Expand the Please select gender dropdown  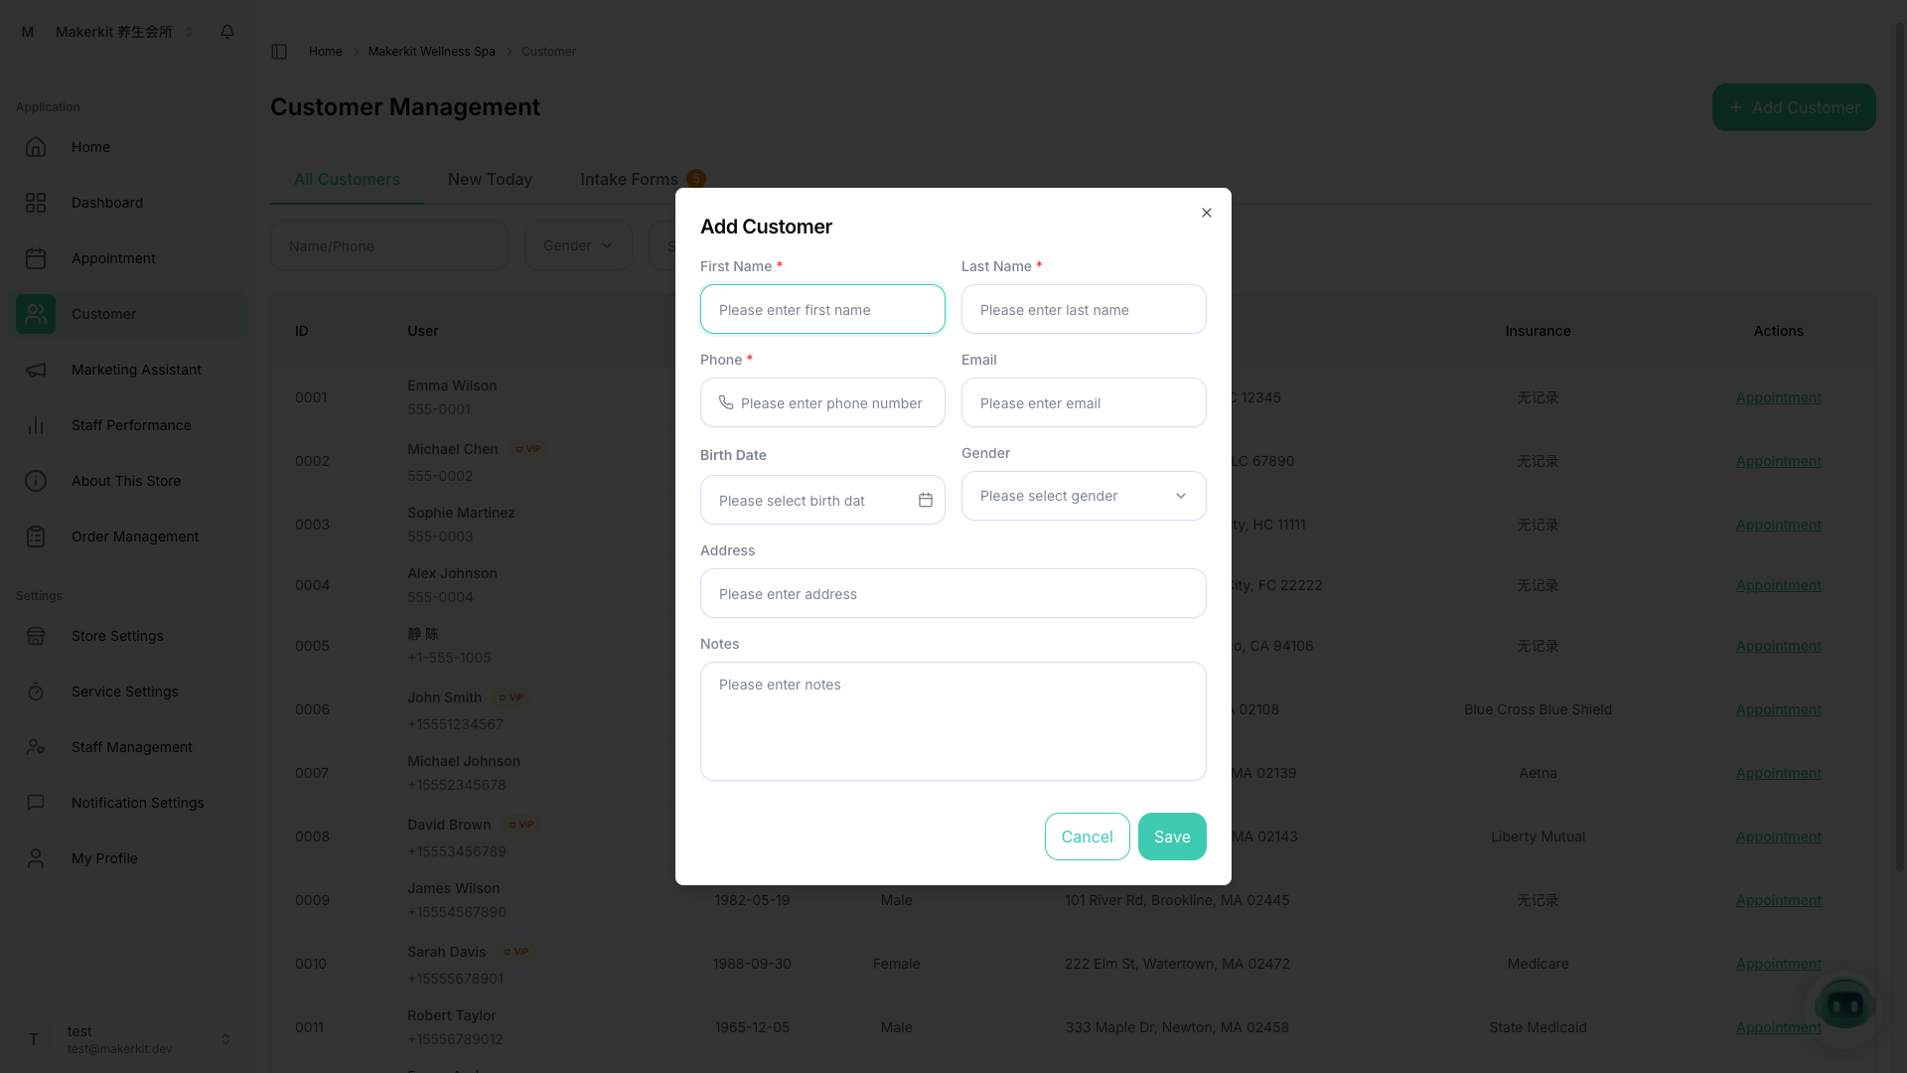pos(1083,496)
